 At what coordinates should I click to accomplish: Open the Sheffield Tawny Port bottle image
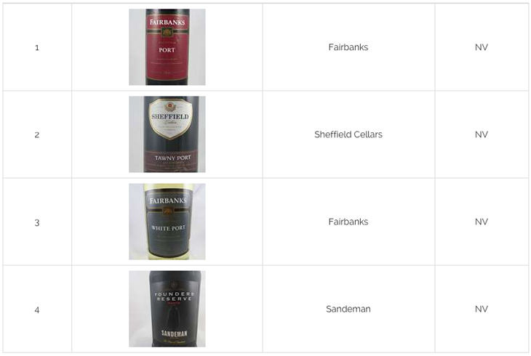coord(167,134)
